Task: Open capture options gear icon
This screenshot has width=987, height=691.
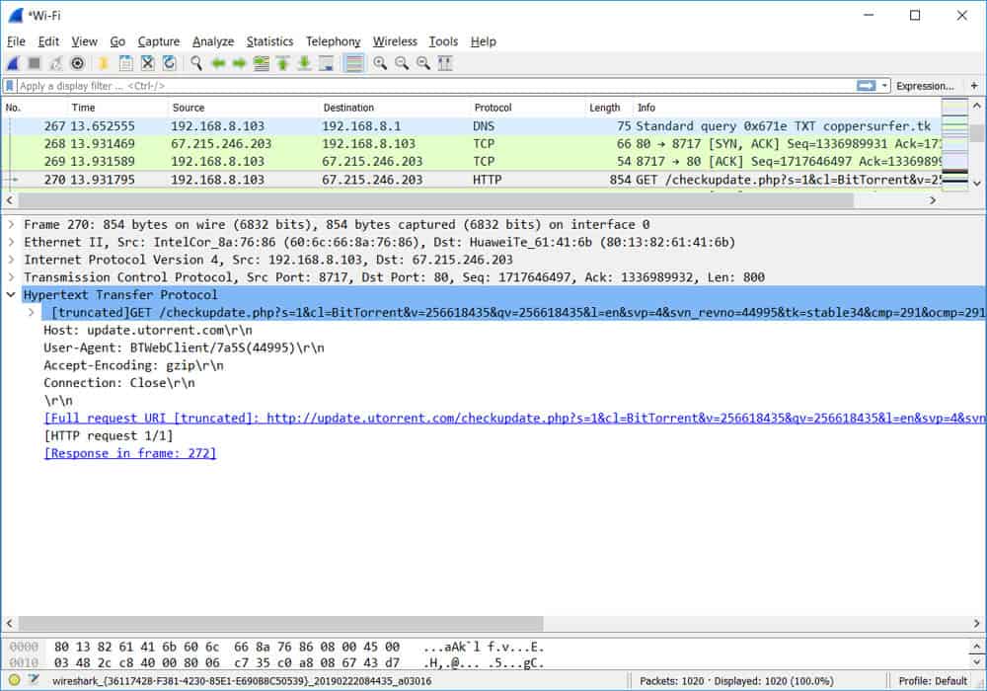Action: (77, 63)
